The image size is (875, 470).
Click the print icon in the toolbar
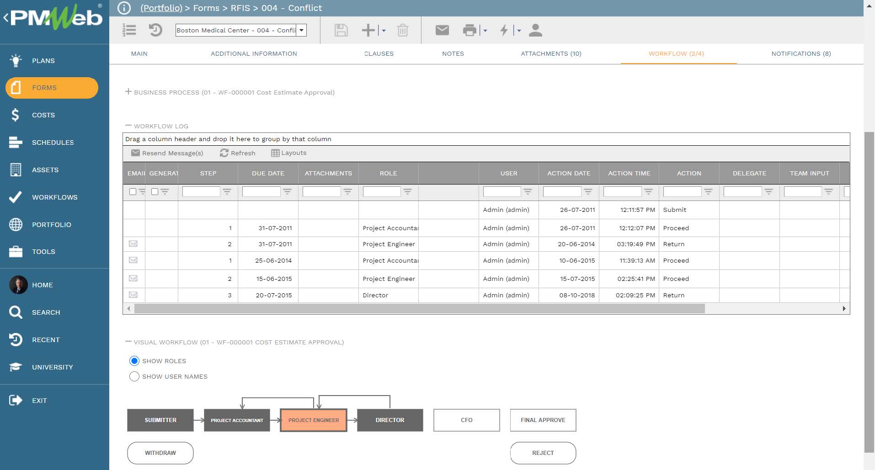469,30
